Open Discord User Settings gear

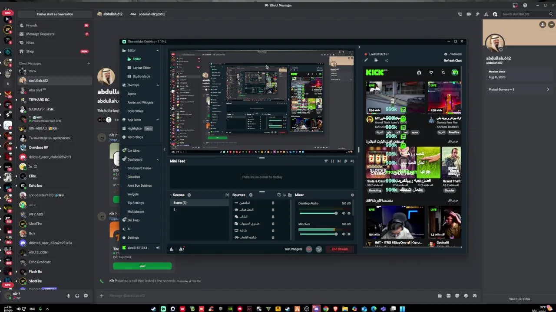tap(86, 296)
